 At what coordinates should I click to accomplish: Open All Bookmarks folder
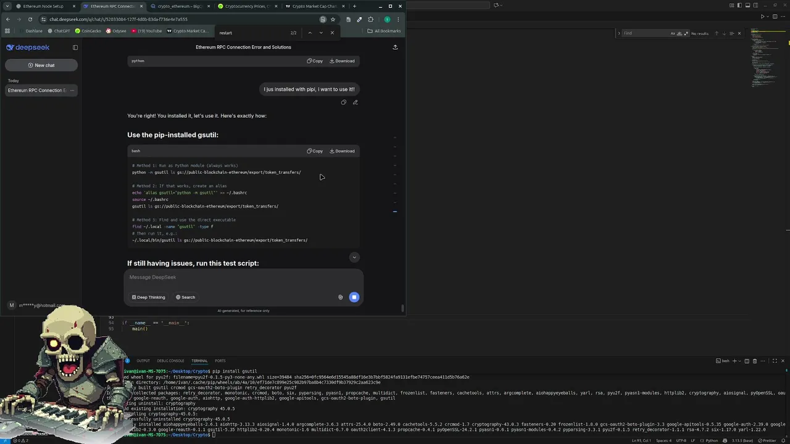pos(384,31)
